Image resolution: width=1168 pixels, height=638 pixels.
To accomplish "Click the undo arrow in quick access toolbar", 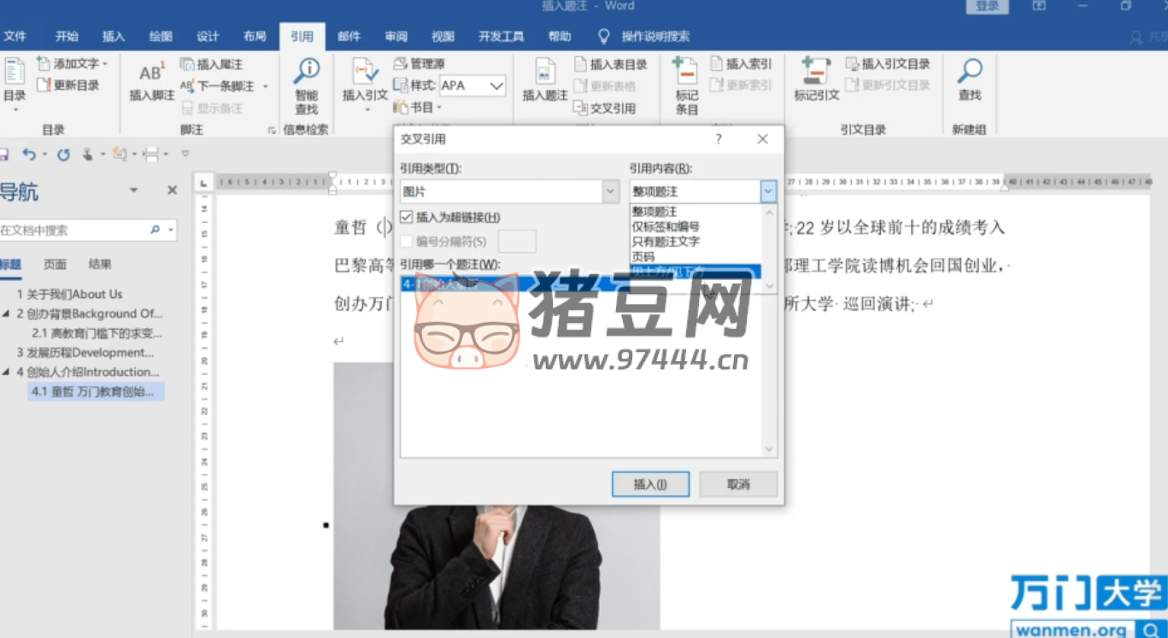I will [x=29, y=155].
